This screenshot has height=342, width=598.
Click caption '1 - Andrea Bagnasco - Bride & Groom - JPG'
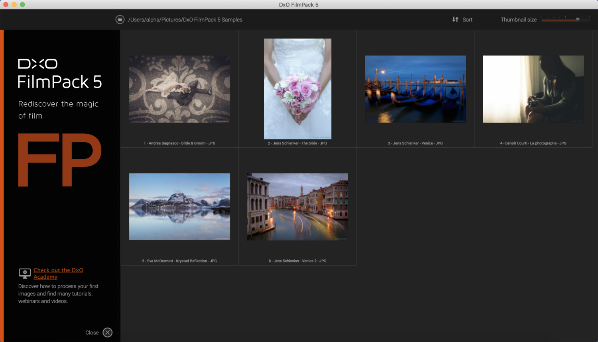coord(179,143)
